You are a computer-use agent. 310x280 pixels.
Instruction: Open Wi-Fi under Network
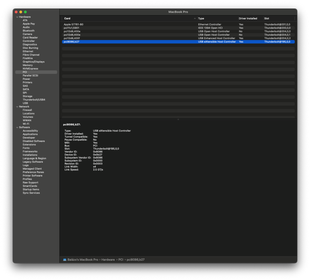click(x=26, y=124)
